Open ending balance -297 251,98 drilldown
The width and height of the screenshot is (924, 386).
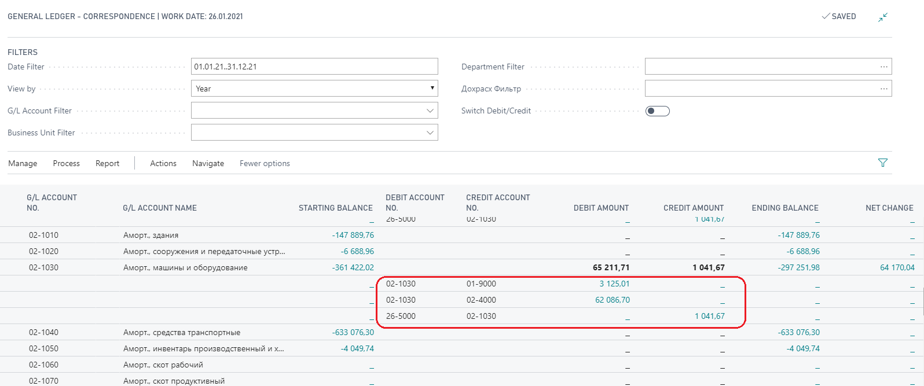tap(799, 267)
